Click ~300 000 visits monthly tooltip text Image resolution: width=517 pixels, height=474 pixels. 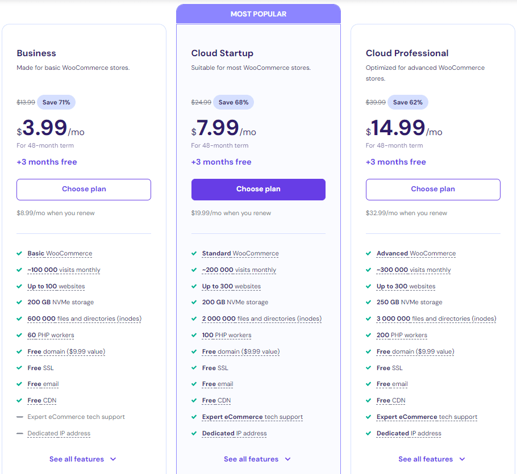pyautogui.click(x=414, y=270)
